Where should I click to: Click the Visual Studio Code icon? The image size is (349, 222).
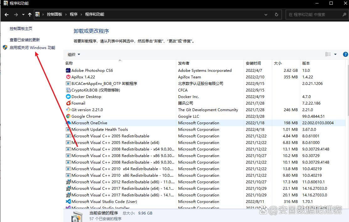tap(68, 202)
